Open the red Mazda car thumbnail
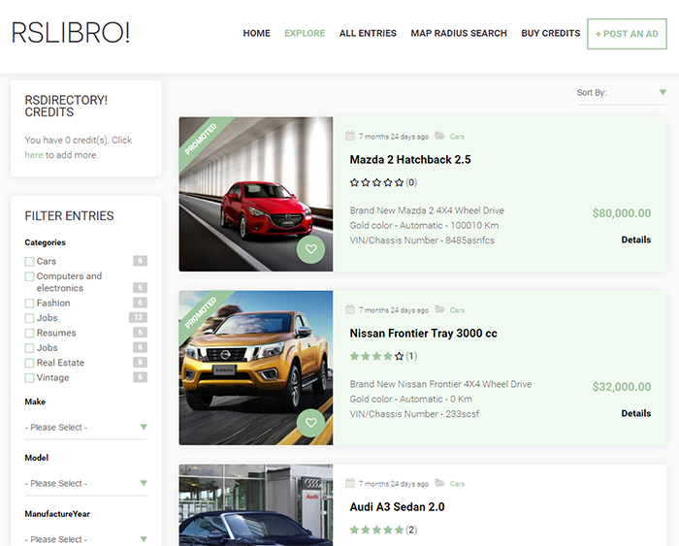The height and width of the screenshot is (546, 679). (x=256, y=194)
